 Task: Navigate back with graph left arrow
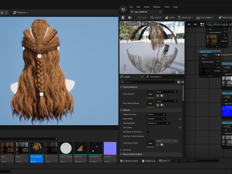click(189, 24)
